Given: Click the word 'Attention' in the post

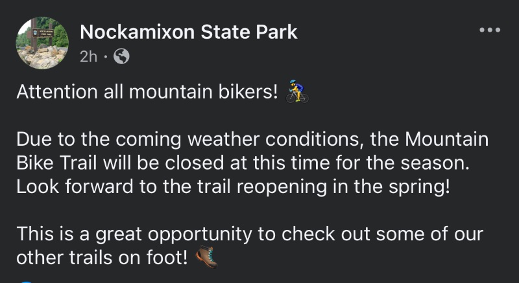Looking at the screenshot, I should pos(55,93).
